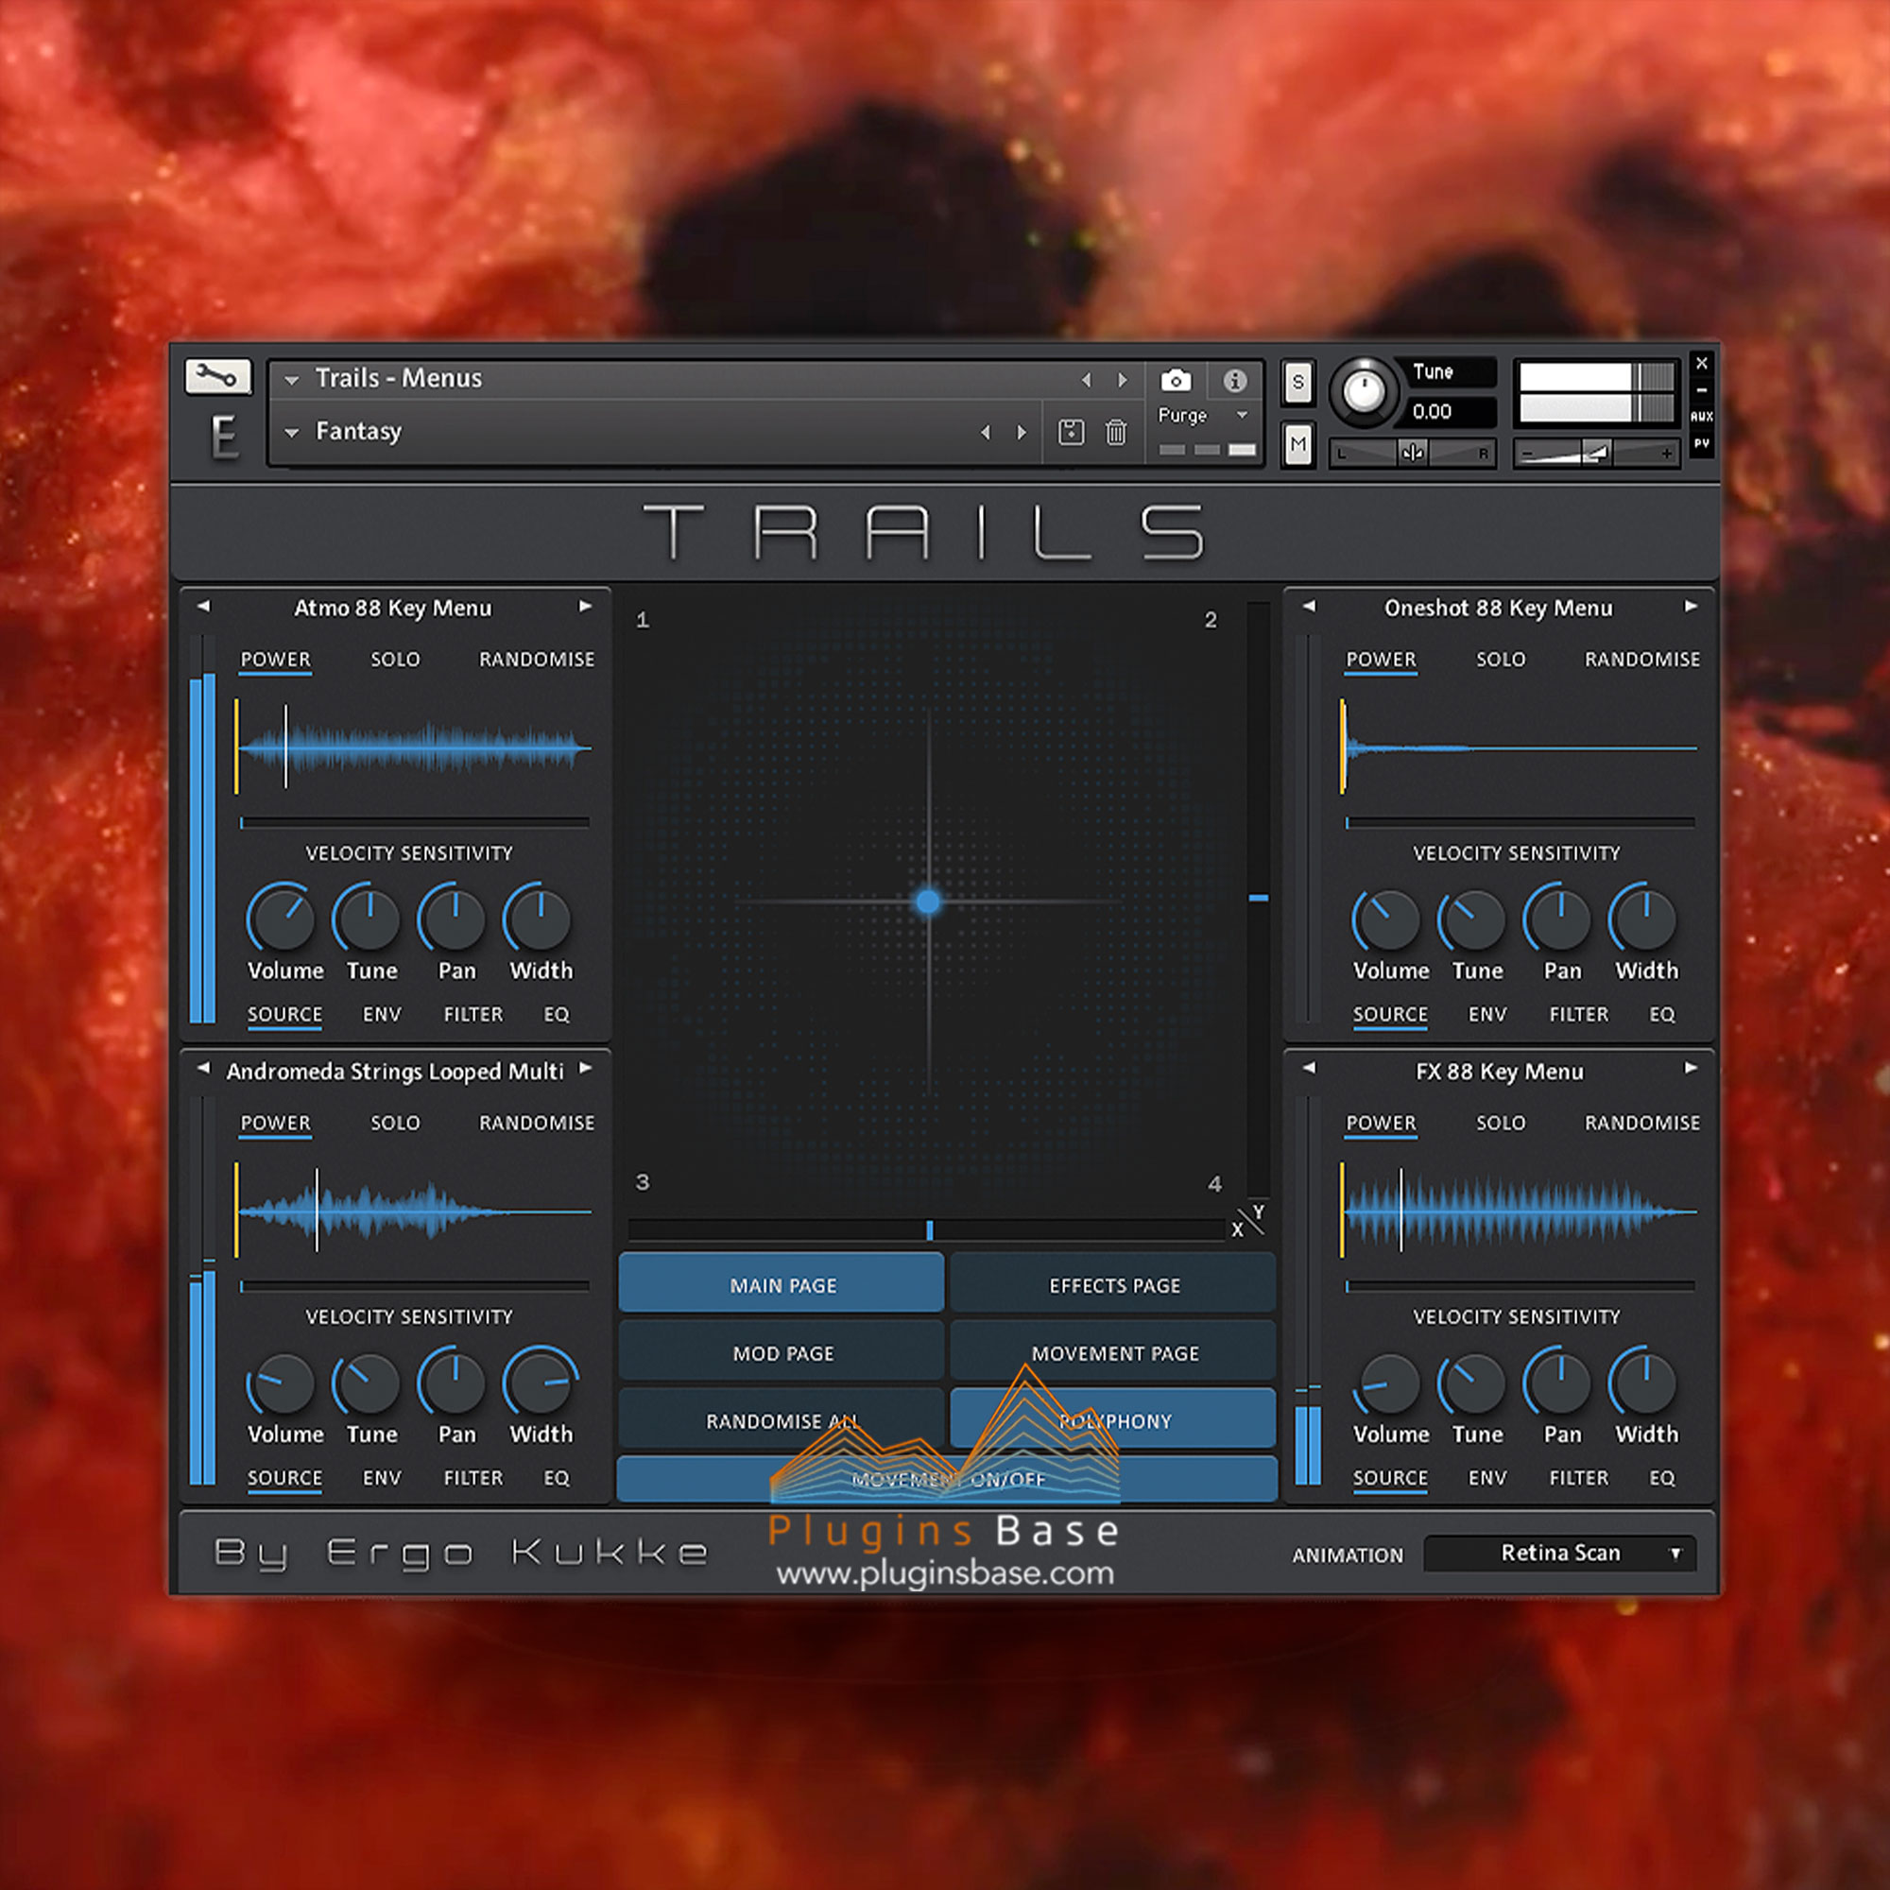Expand the Fantasy snapshot dropdown
The image size is (1890, 1890).
coord(291,433)
